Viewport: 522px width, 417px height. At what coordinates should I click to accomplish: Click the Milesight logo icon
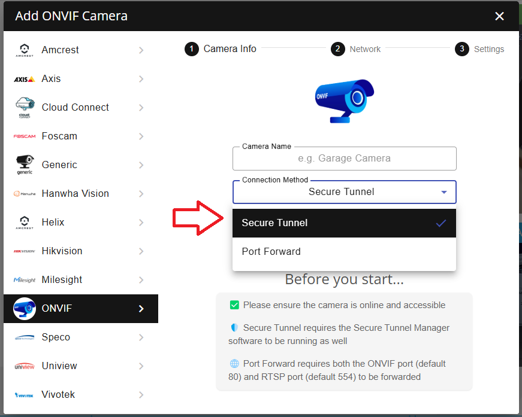coord(25,280)
